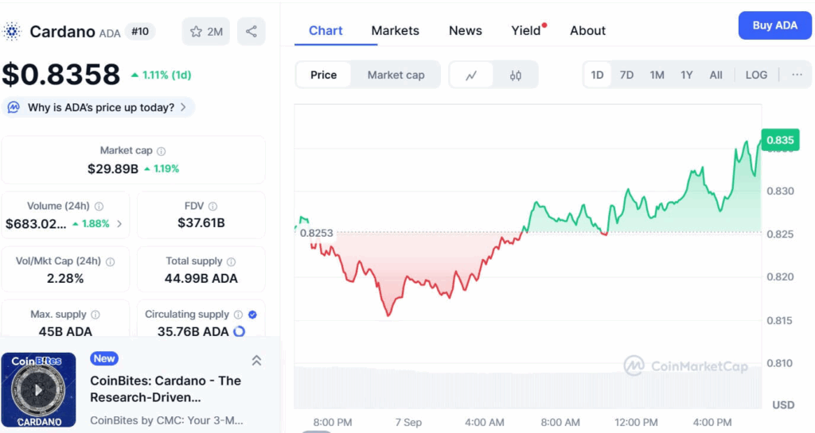Screen dimensions: 815x433
Task: Open the three-dots more options menu
Action: point(797,75)
